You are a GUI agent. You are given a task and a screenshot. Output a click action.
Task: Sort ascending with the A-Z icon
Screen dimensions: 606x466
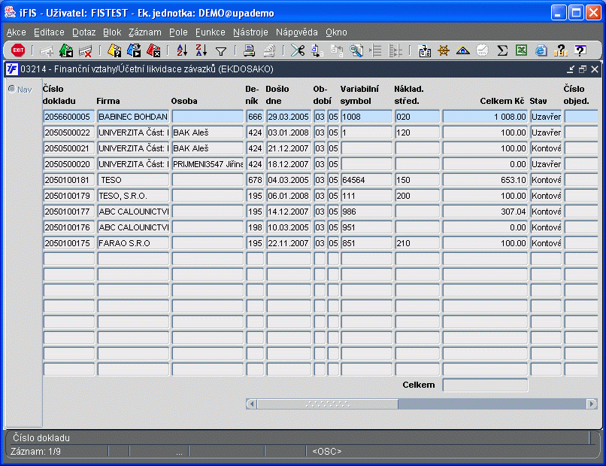click(182, 50)
